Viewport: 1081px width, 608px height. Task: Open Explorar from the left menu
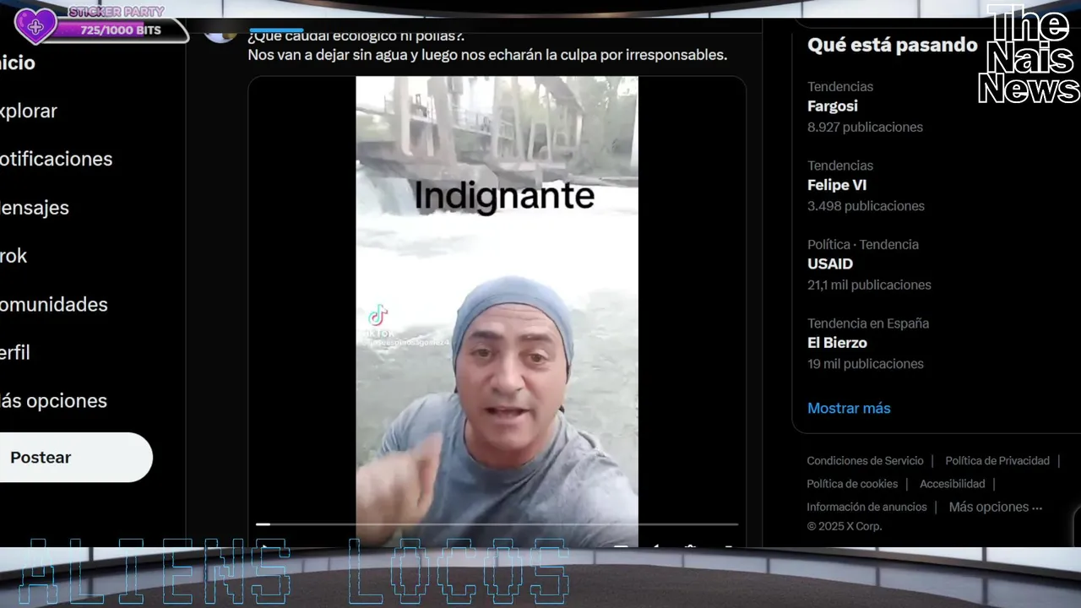pos(28,111)
